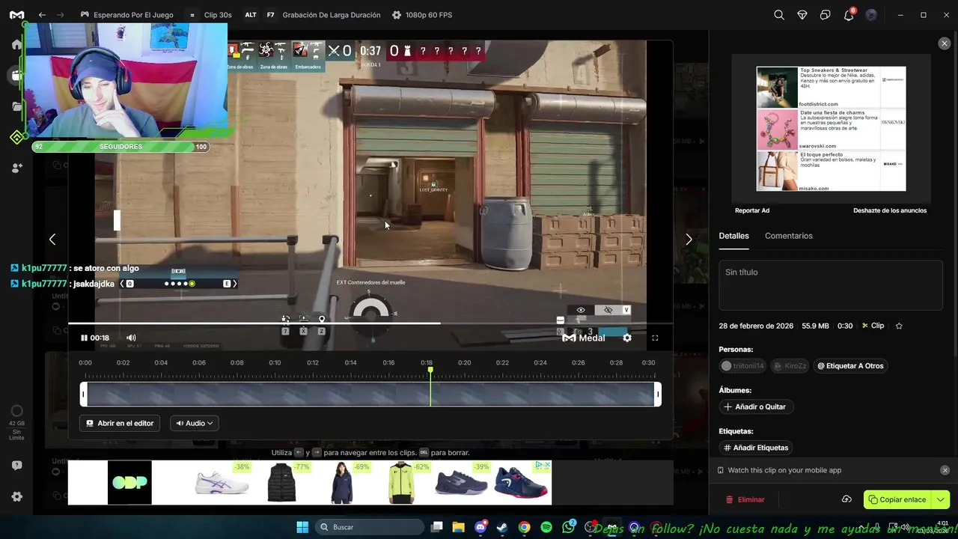The height and width of the screenshot is (539, 958).
Task: Click the Windows taskbar Buscar search box
Action: [370, 527]
